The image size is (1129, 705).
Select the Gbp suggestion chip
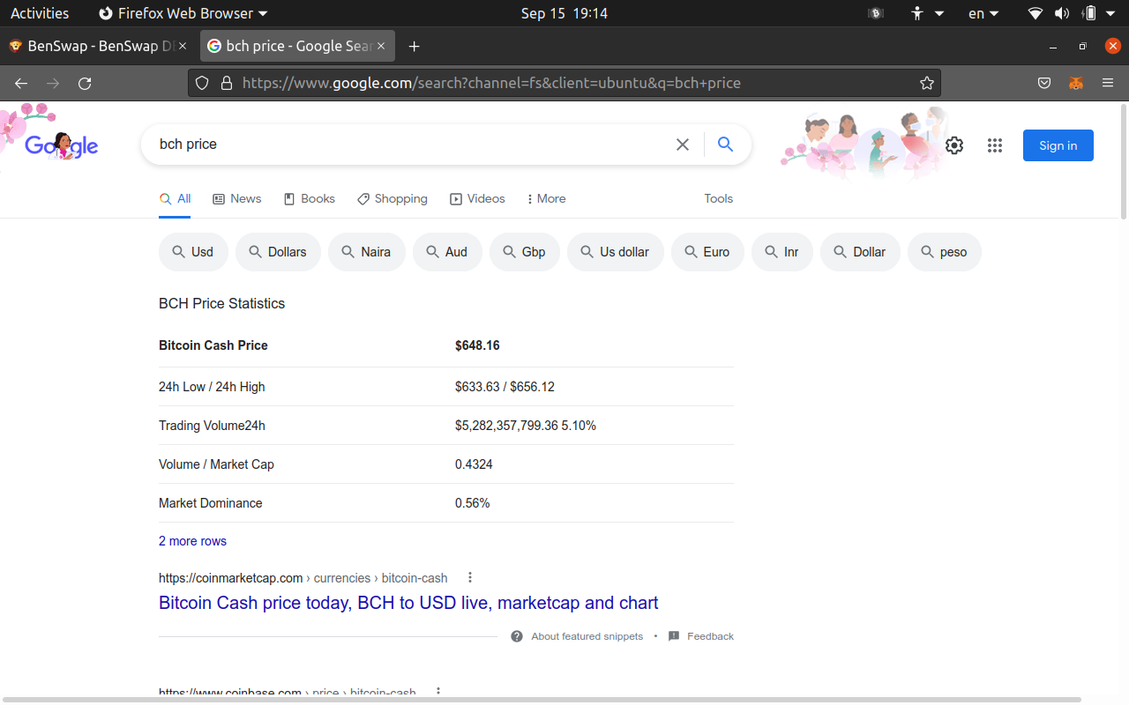(525, 252)
